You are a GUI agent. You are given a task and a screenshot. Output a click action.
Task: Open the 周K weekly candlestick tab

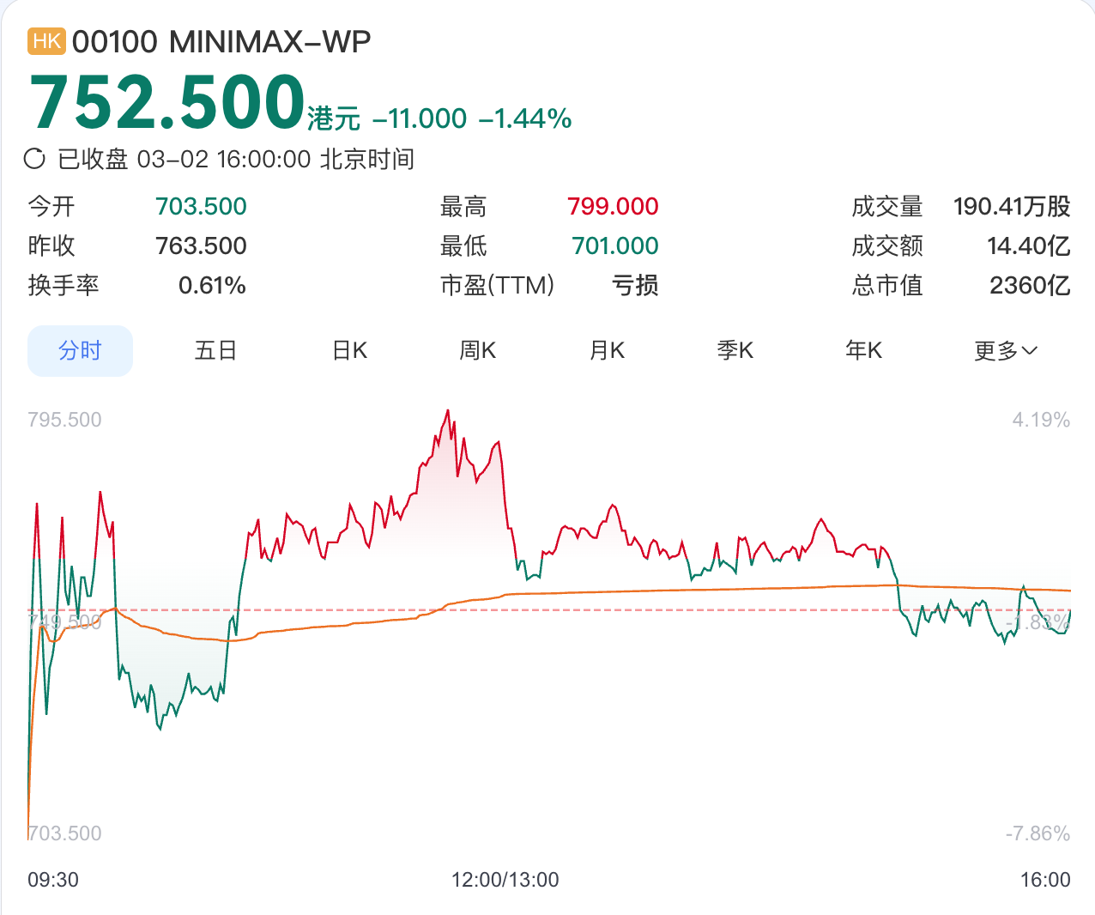click(478, 350)
